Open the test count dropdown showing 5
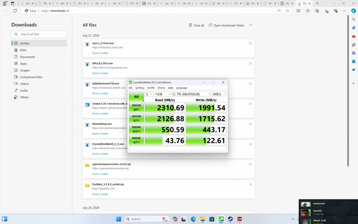358x224 pixels. click(149, 94)
